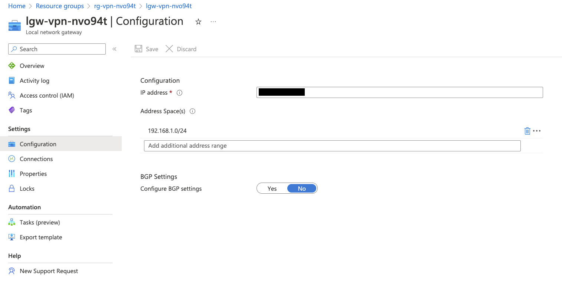Image resolution: width=562 pixels, height=295 pixels.
Task: Open the Overview menu item
Action: coord(32,66)
